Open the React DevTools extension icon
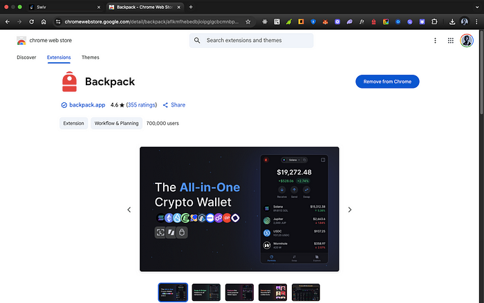484x303 pixels. pos(265,21)
